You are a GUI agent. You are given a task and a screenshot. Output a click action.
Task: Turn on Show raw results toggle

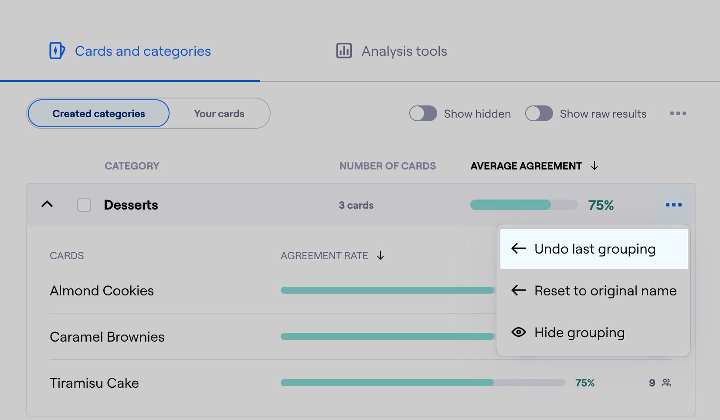(x=539, y=114)
